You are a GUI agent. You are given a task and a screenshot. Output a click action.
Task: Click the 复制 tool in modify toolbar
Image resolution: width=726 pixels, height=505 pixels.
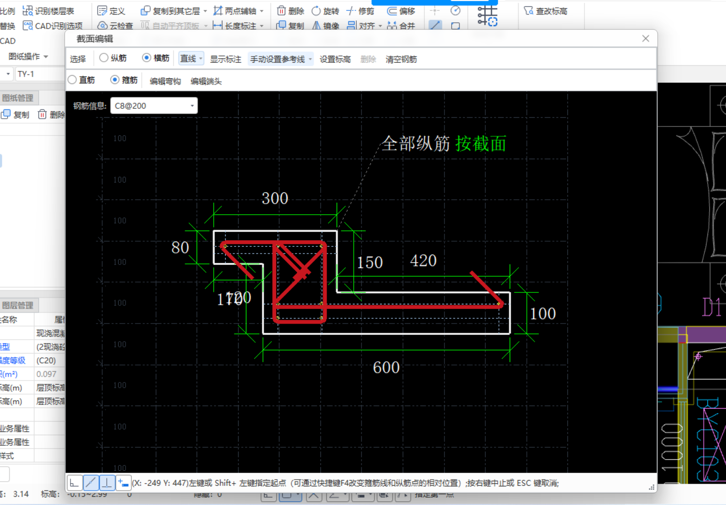[x=290, y=25]
